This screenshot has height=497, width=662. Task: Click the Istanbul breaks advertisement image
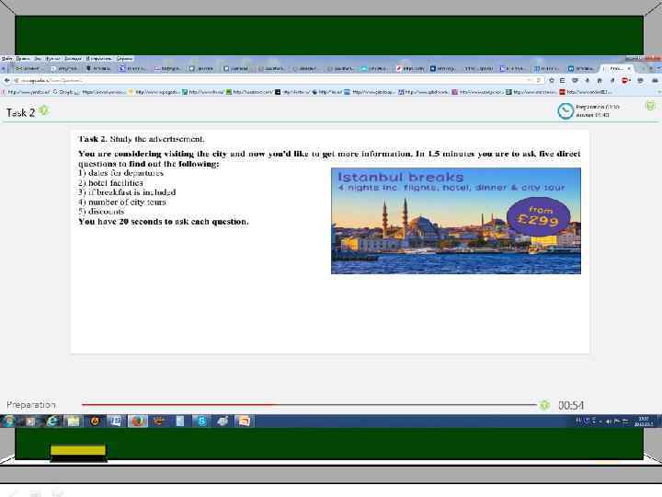(x=455, y=221)
